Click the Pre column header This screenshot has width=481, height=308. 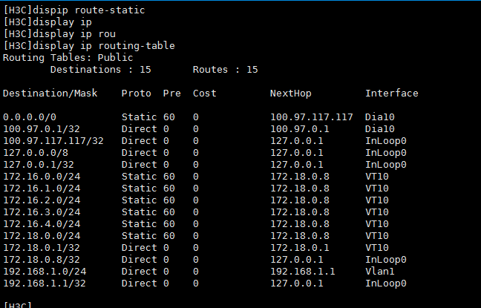point(171,94)
